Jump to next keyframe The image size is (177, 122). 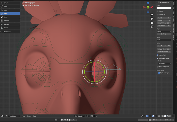(x=73, y=120)
